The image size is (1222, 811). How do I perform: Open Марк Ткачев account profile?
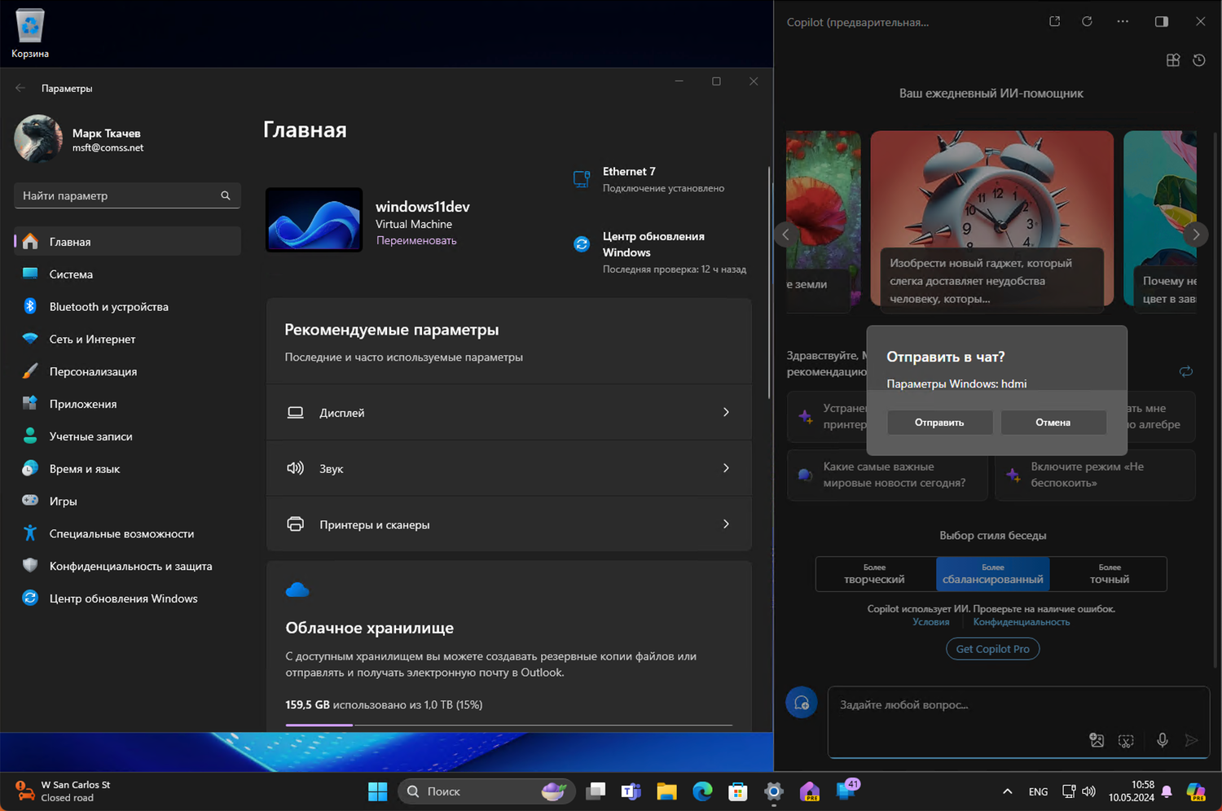tap(79, 139)
